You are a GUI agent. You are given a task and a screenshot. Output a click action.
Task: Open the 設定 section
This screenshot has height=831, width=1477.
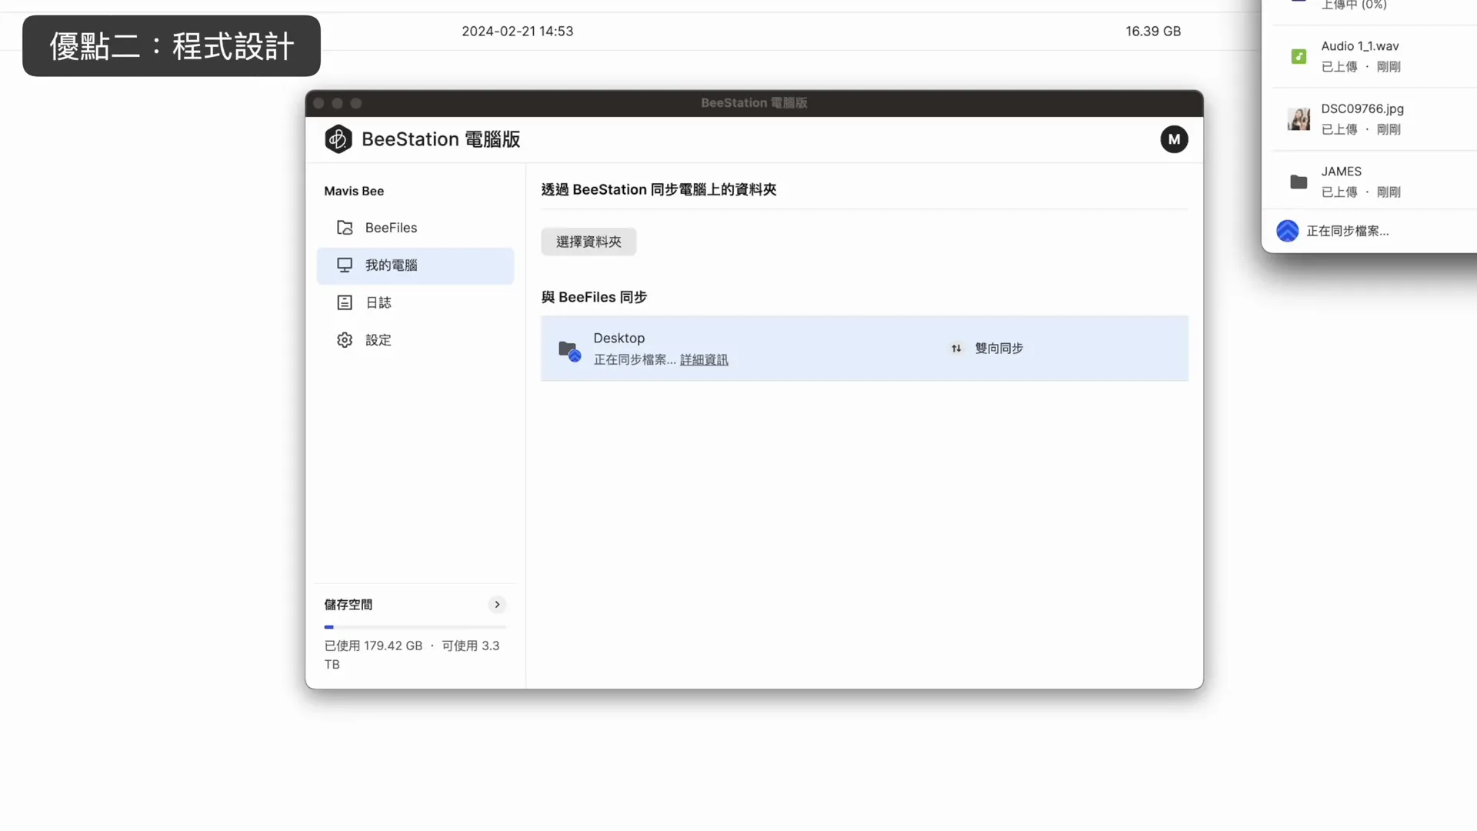[415, 340]
